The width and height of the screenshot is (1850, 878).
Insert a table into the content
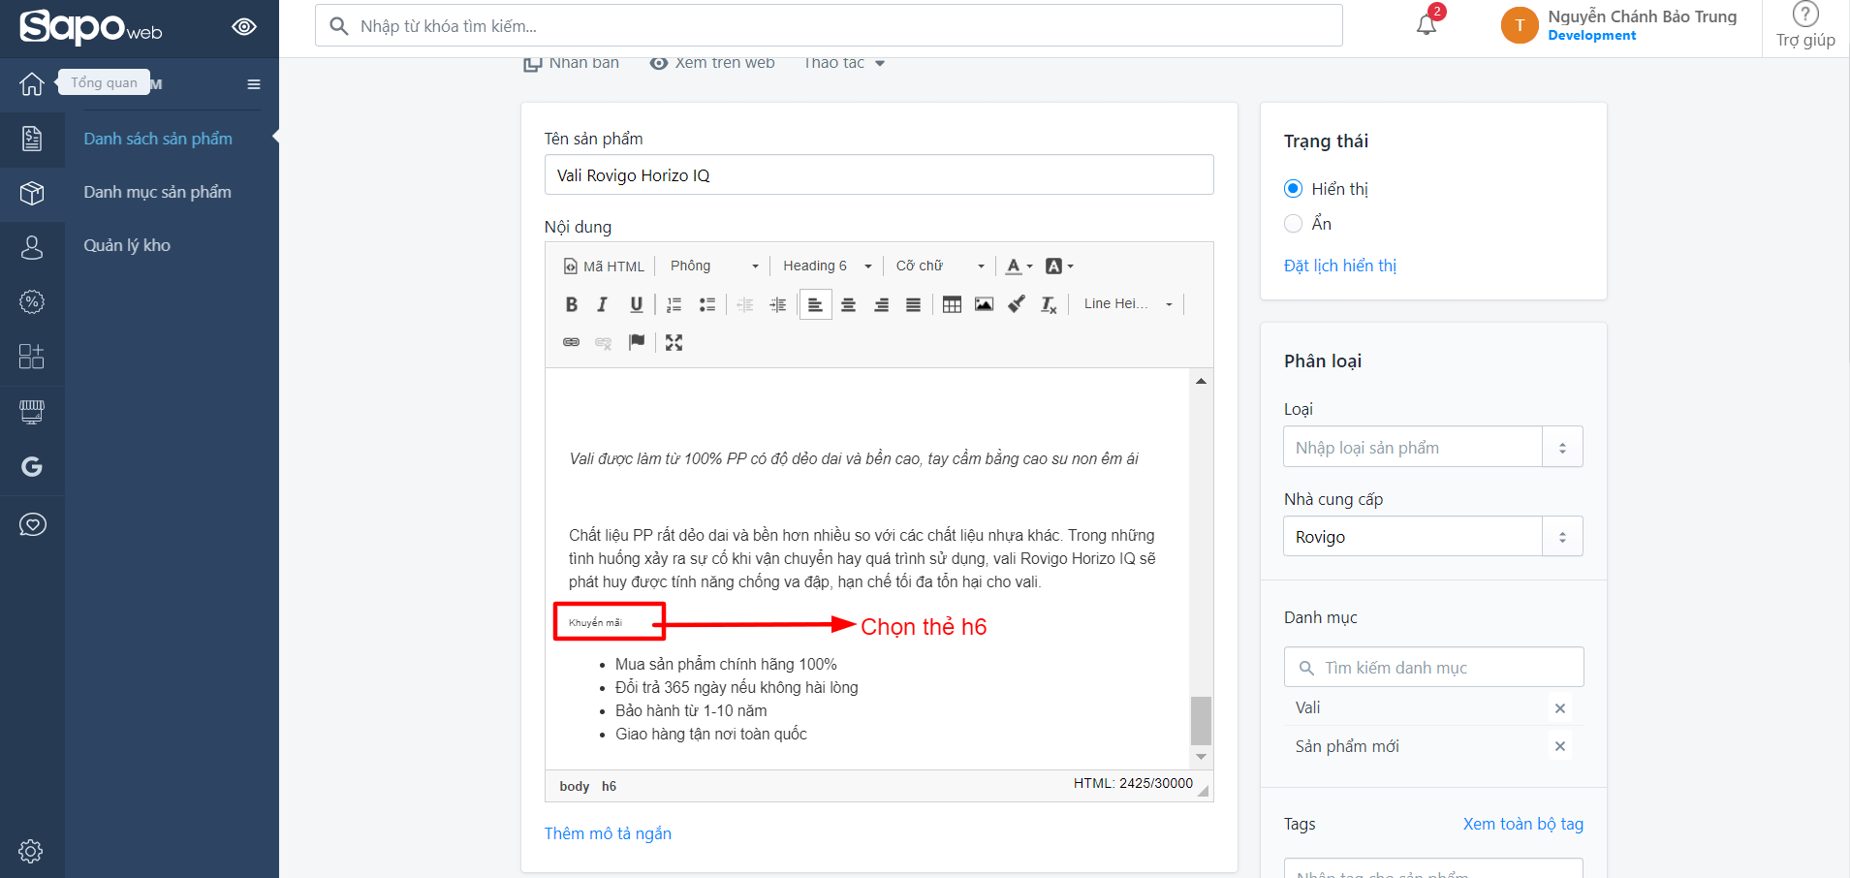point(953,304)
